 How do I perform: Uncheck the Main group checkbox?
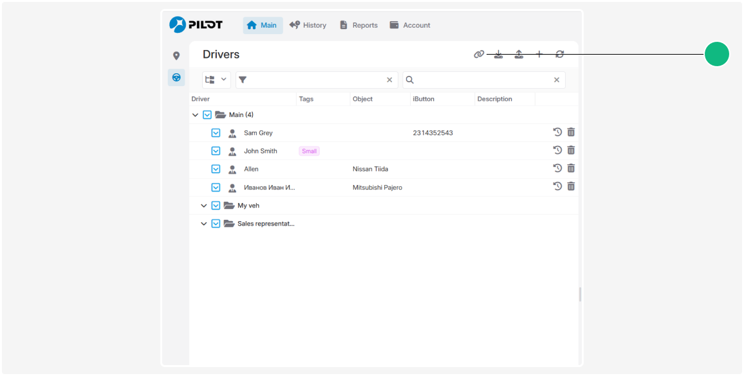tap(207, 115)
